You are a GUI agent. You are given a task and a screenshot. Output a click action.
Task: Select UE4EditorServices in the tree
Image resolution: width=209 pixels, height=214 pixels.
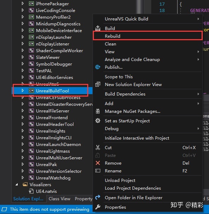(x=54, y=77)
